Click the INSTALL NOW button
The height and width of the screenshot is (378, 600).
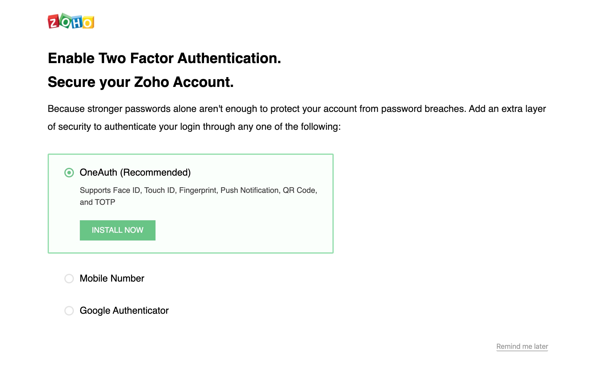pyautogui.click(x=118, y=230)
